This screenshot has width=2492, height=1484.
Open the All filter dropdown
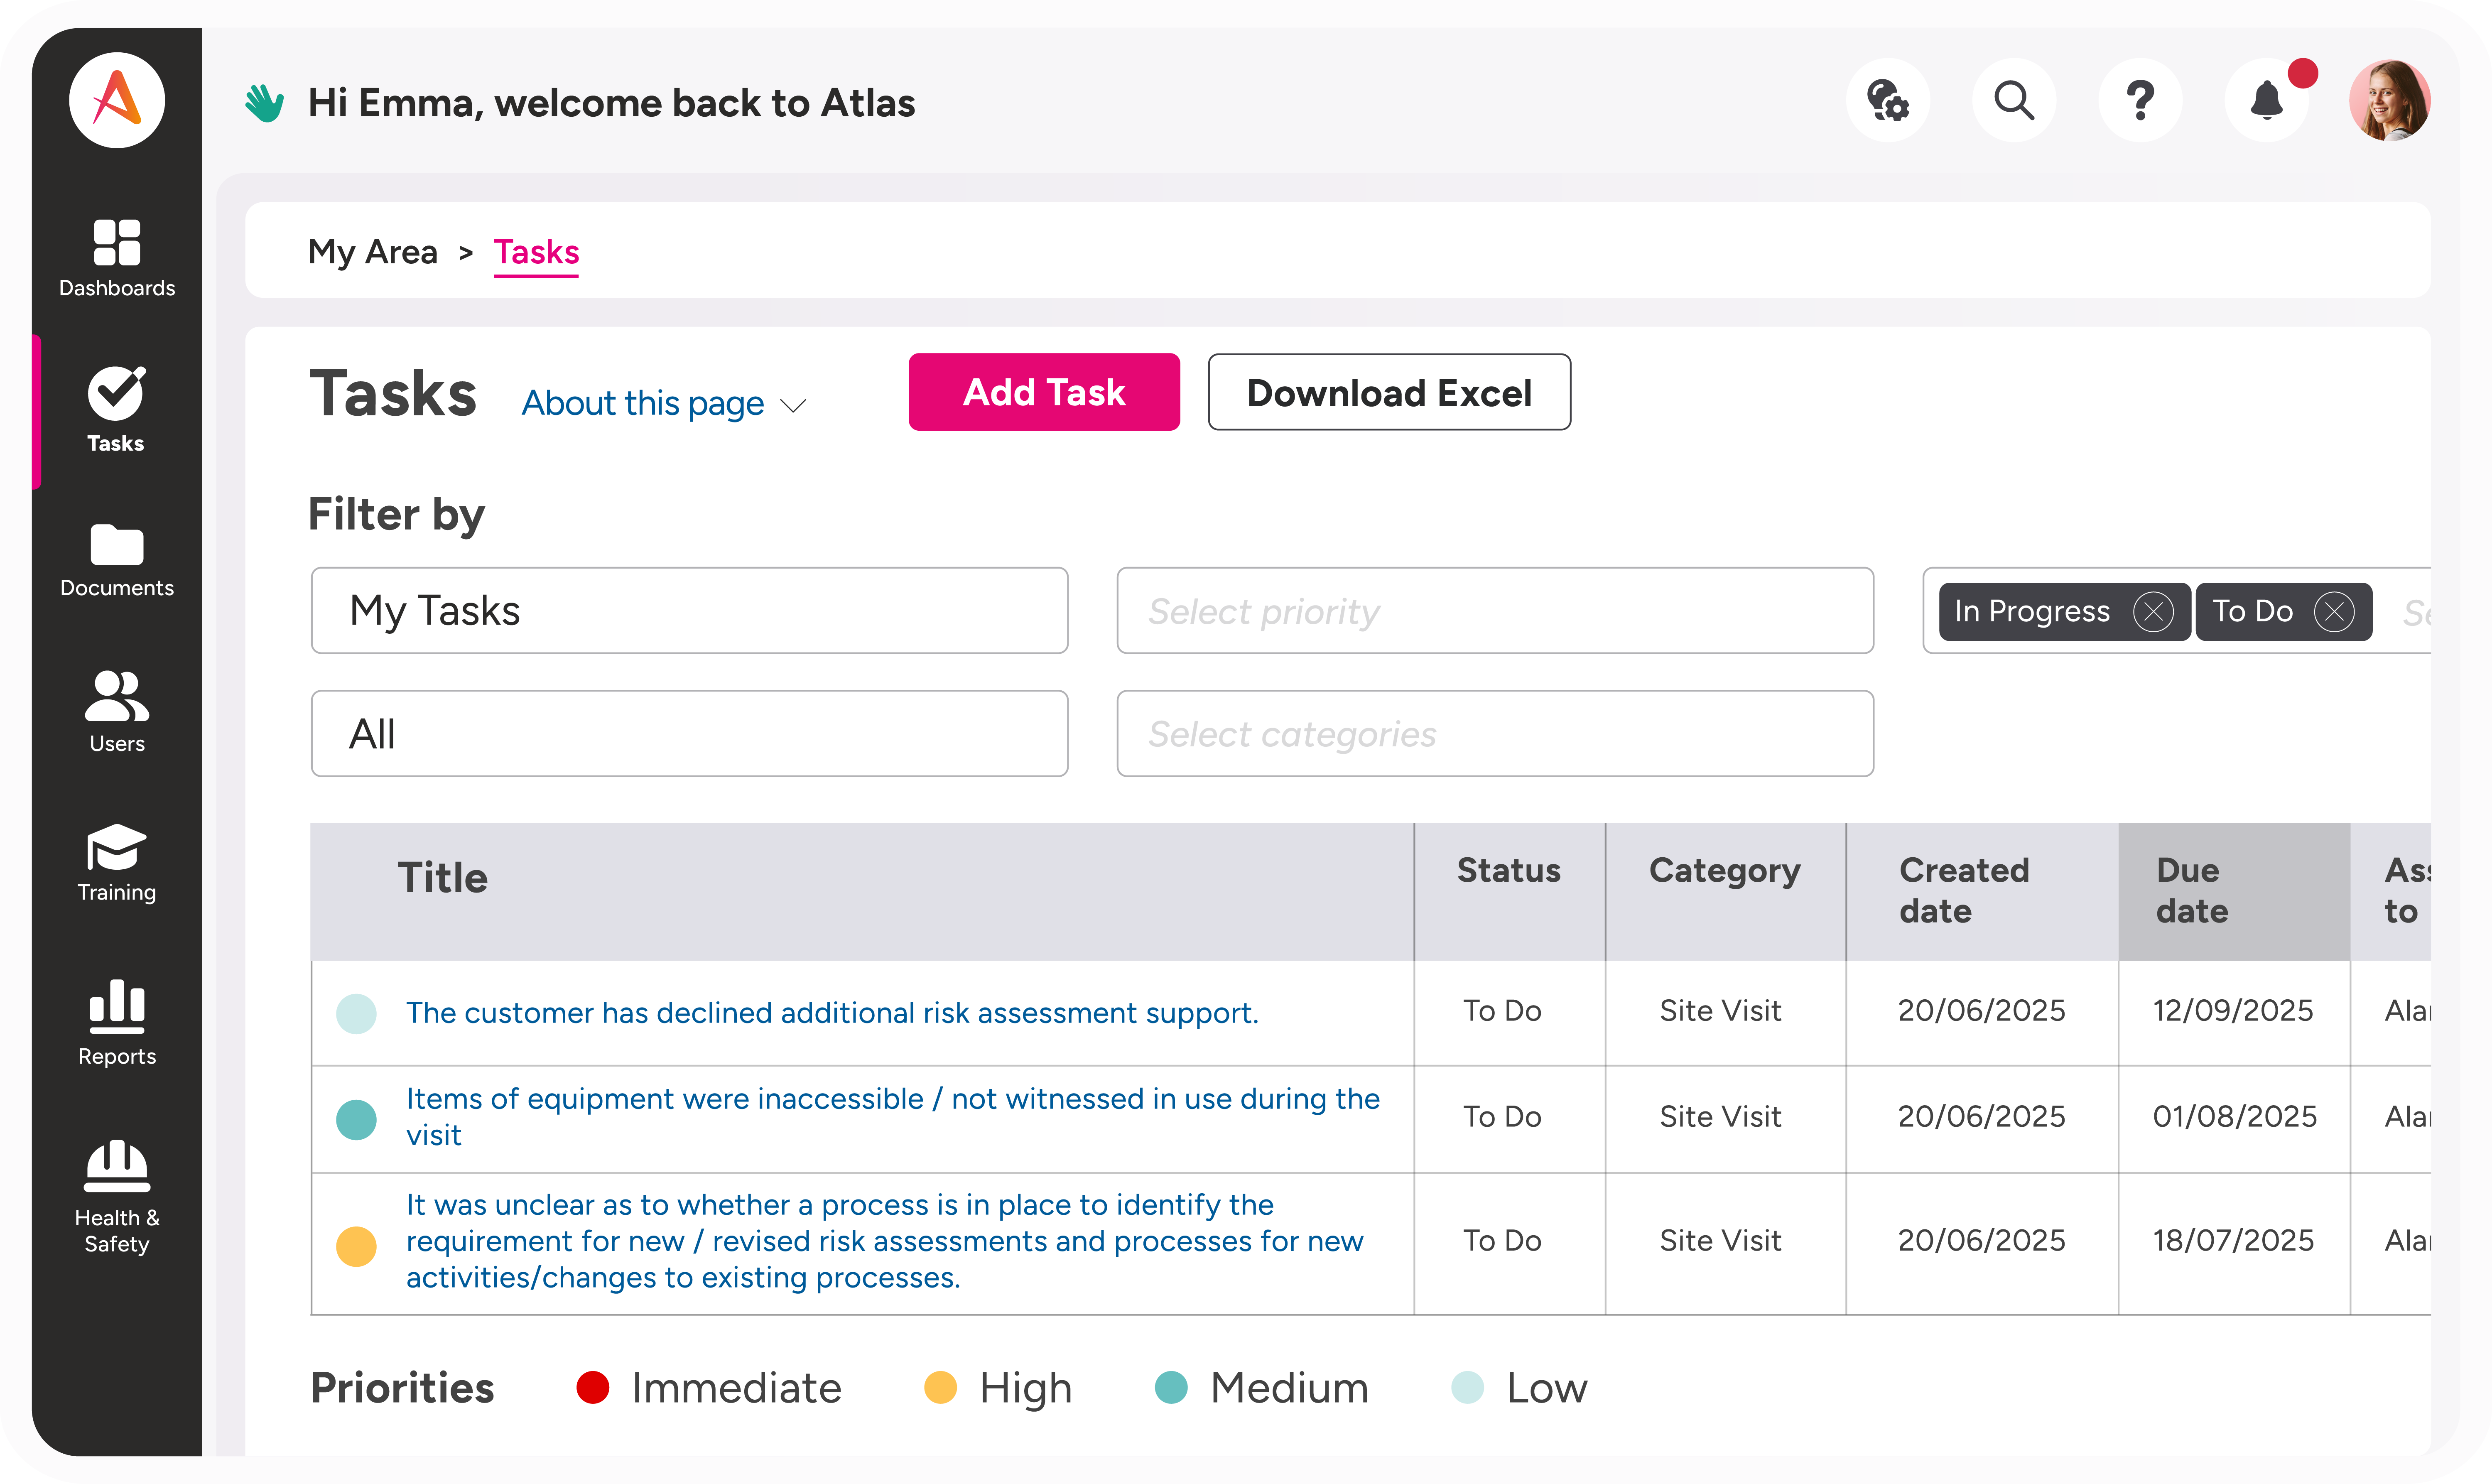pos(689,733)
